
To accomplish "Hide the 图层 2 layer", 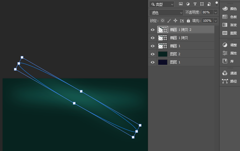I will coord(153,54).
